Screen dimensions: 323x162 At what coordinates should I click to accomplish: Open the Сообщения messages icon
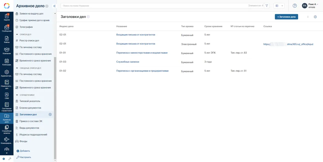point(7,28)
